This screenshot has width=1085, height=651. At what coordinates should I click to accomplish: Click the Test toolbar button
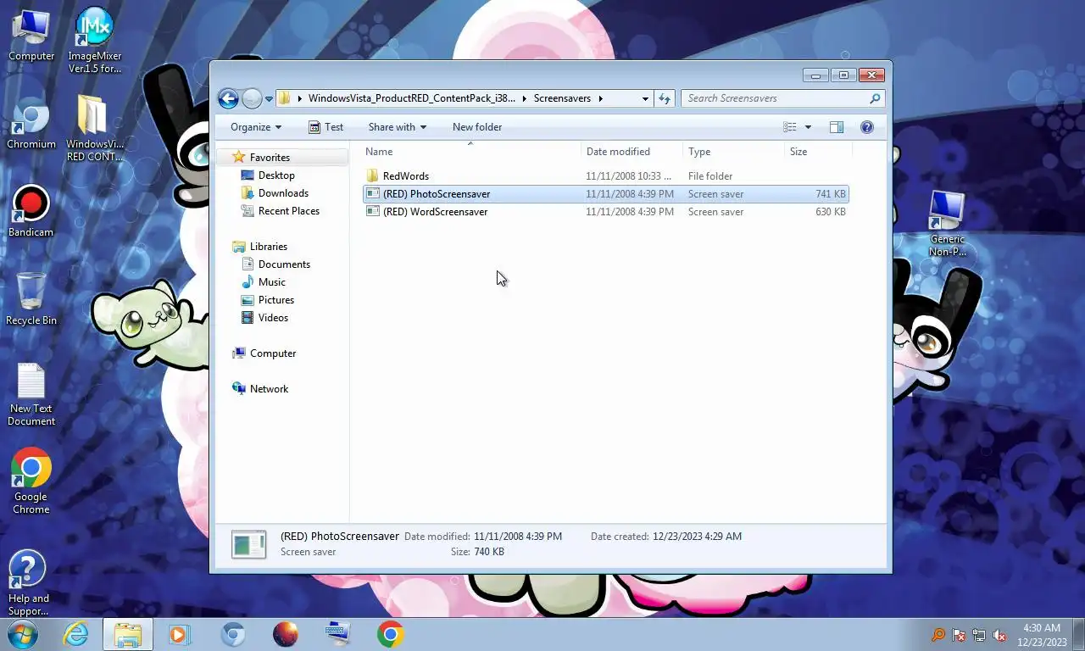tap(326, 127)
